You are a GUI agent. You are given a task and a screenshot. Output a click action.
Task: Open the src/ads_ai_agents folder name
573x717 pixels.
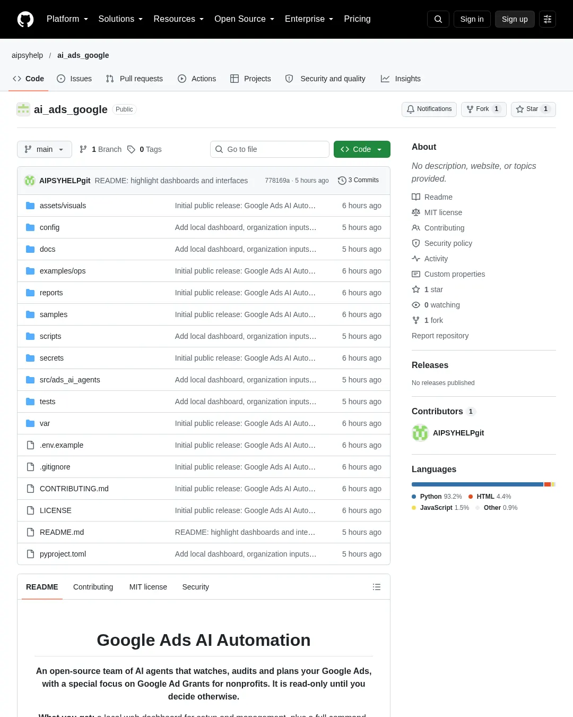(x=70, y=380)
